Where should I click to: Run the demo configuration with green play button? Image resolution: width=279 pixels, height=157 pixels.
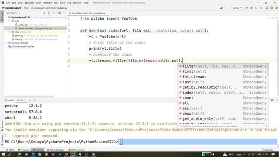(x=247, y=8)
